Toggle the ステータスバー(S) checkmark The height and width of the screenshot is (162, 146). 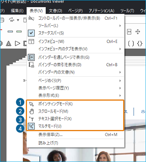point(31,33)
